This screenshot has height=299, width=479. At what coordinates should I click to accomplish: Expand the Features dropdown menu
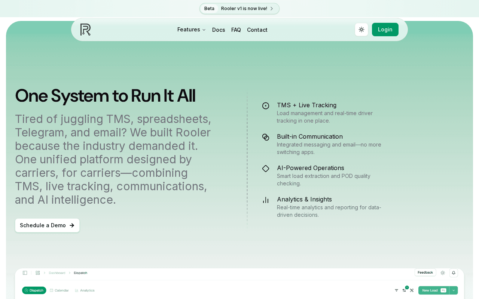(192, 30)
